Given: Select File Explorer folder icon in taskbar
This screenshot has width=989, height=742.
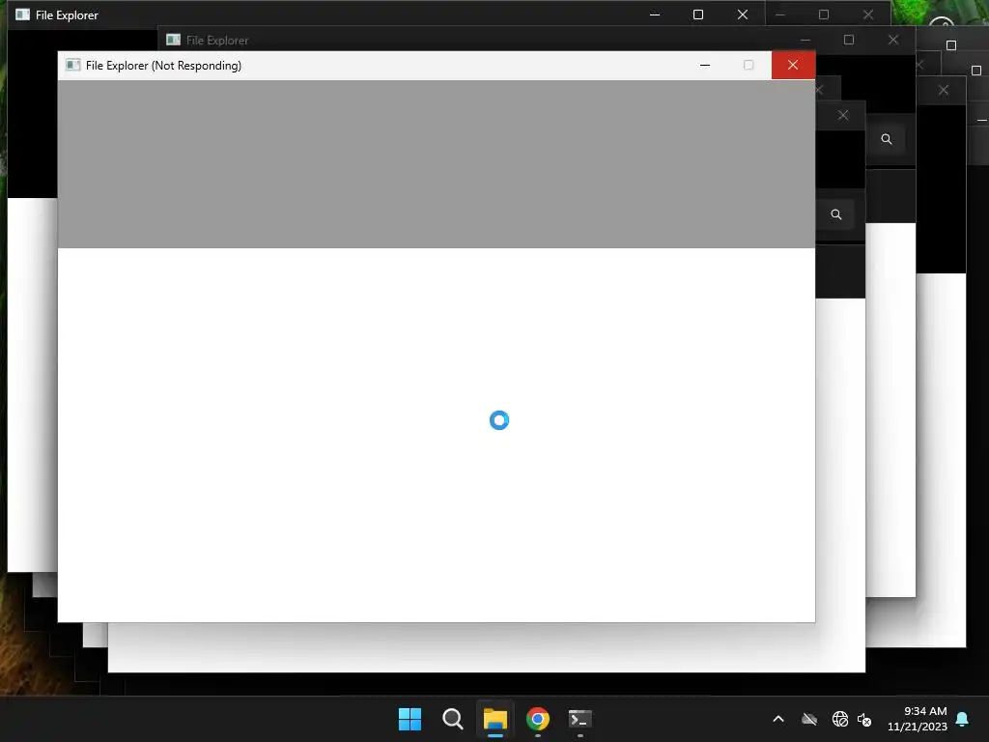Looking at the screenshot, I should point(495,719).
